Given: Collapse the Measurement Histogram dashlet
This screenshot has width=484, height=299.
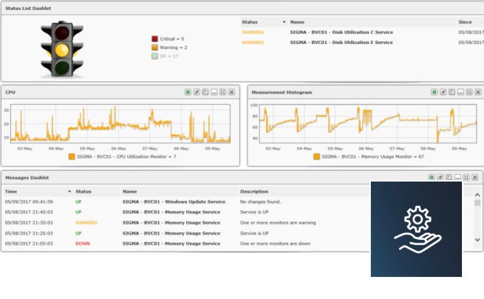Looking at the screenshot, I should [x=461, y=92].
